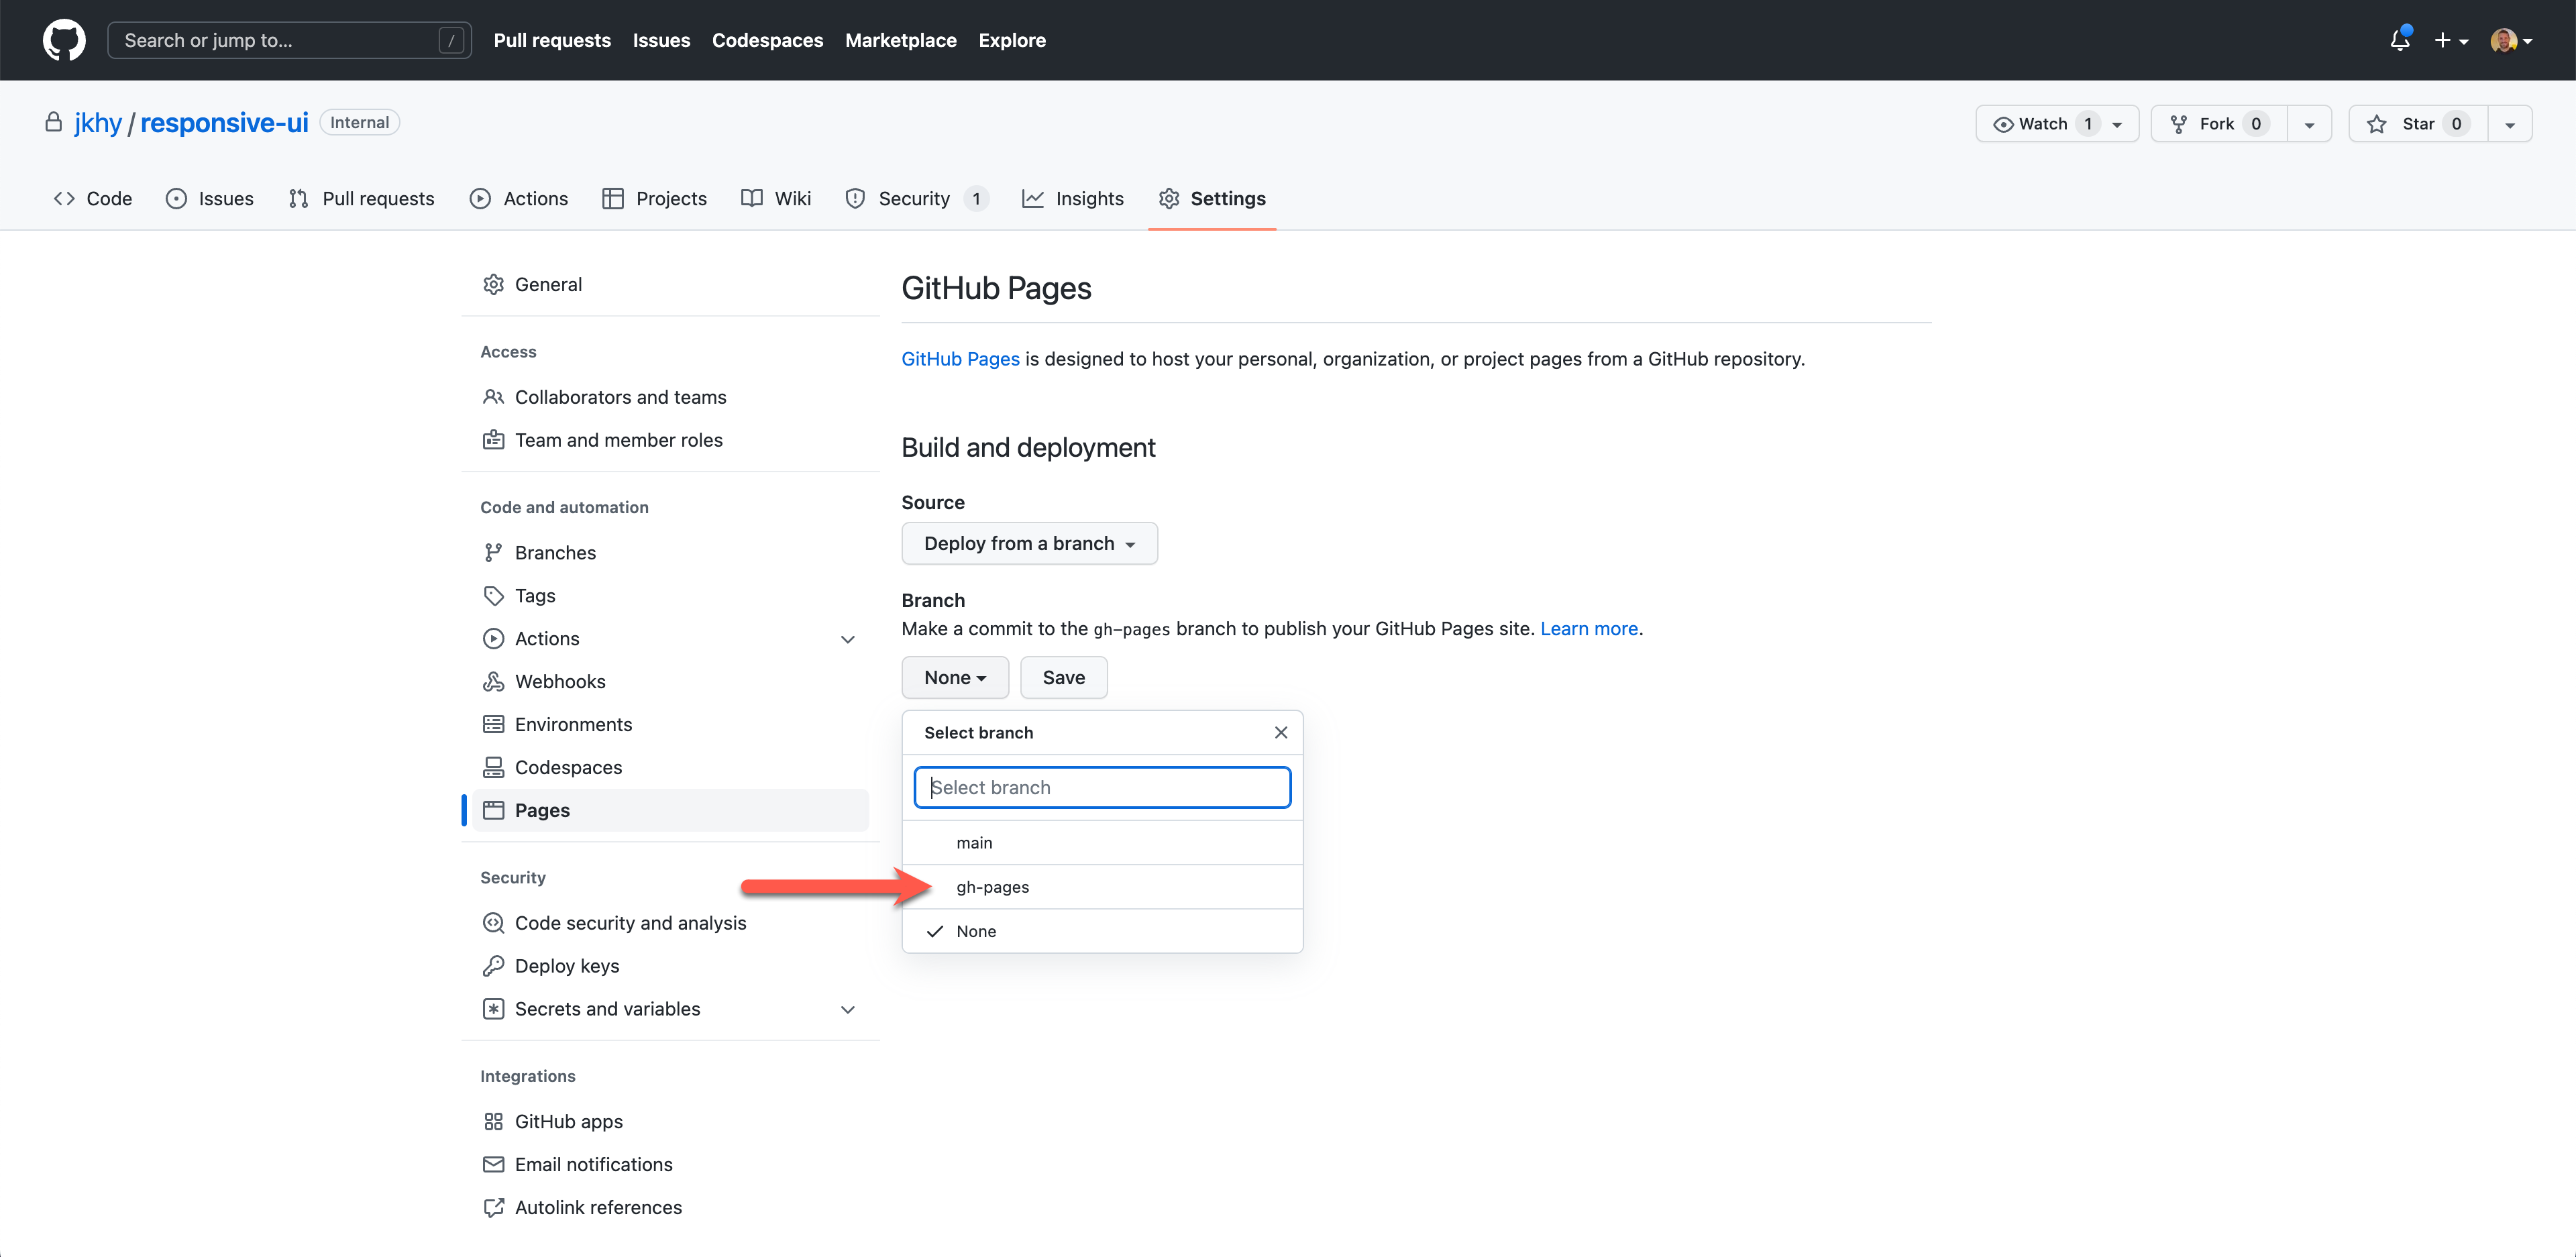Open the Security repository tab
The height and width of the screenshot is (1257, 2576).
[x=914, y=198]
